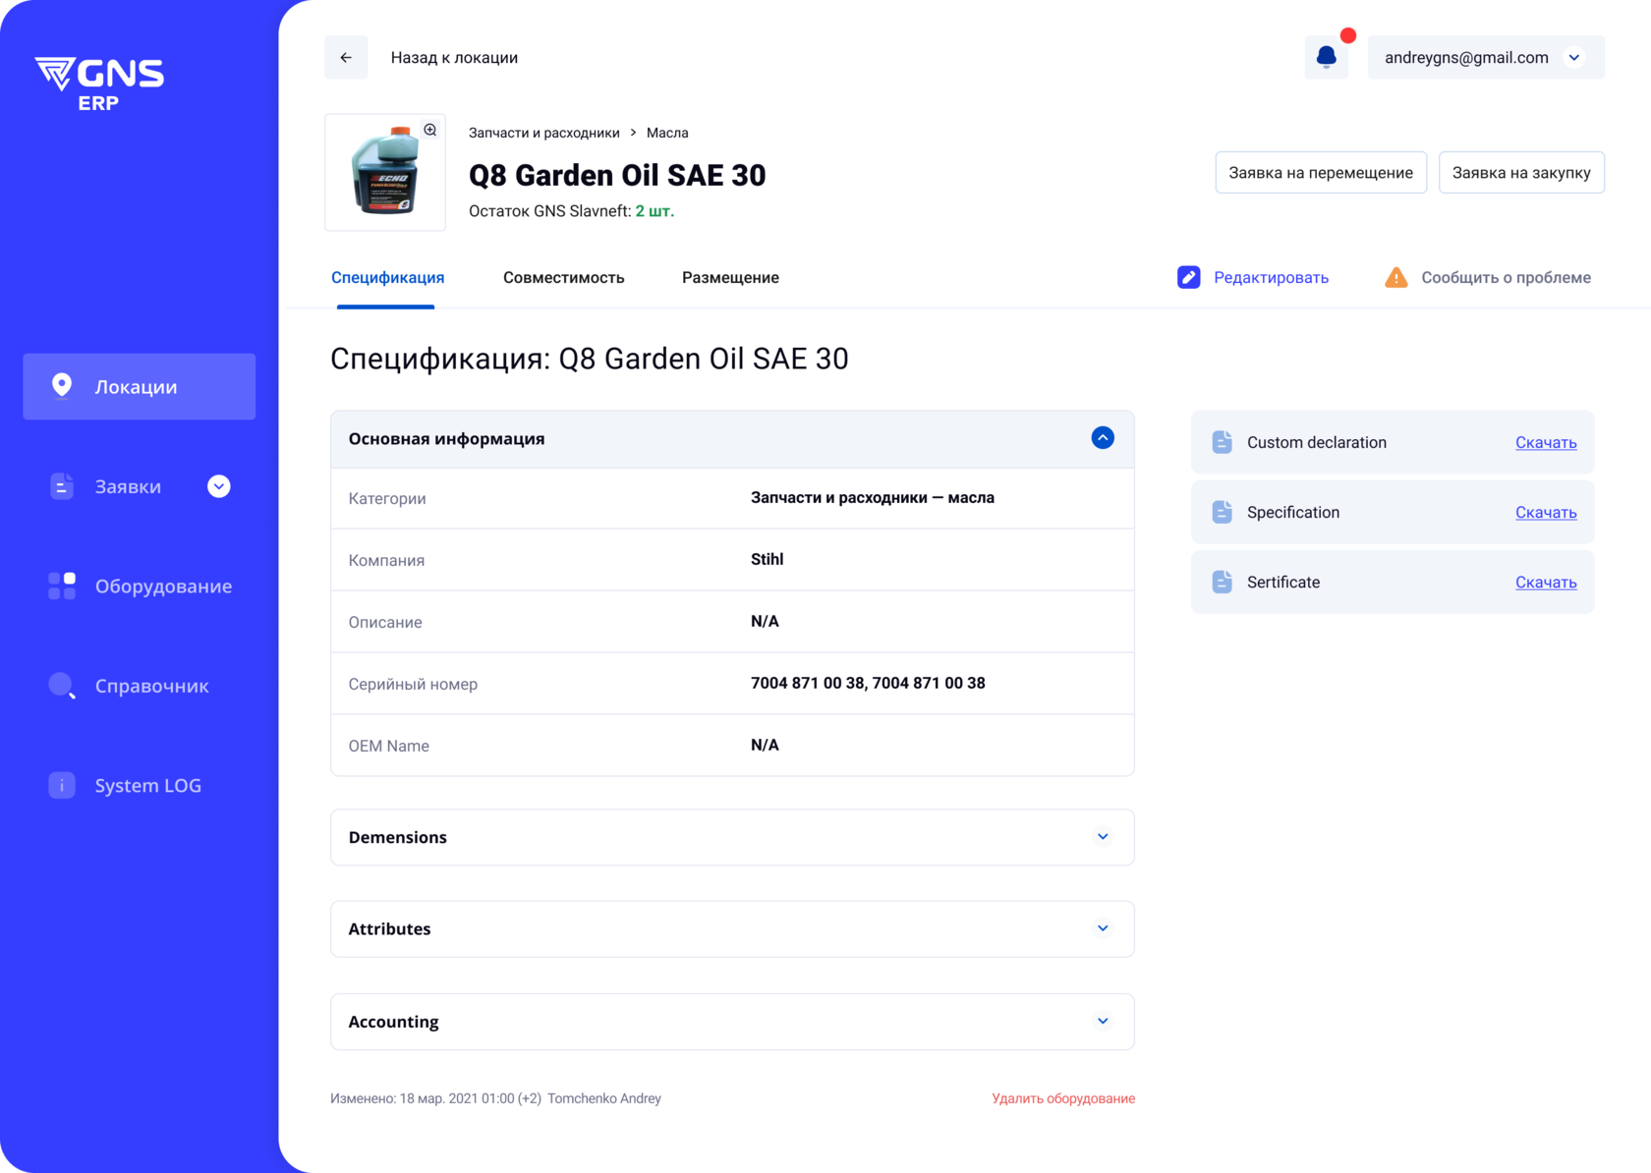Click the N/A value of Описание row
Viewport: 1651px width, 1173px height.
[x=765, y=621]
